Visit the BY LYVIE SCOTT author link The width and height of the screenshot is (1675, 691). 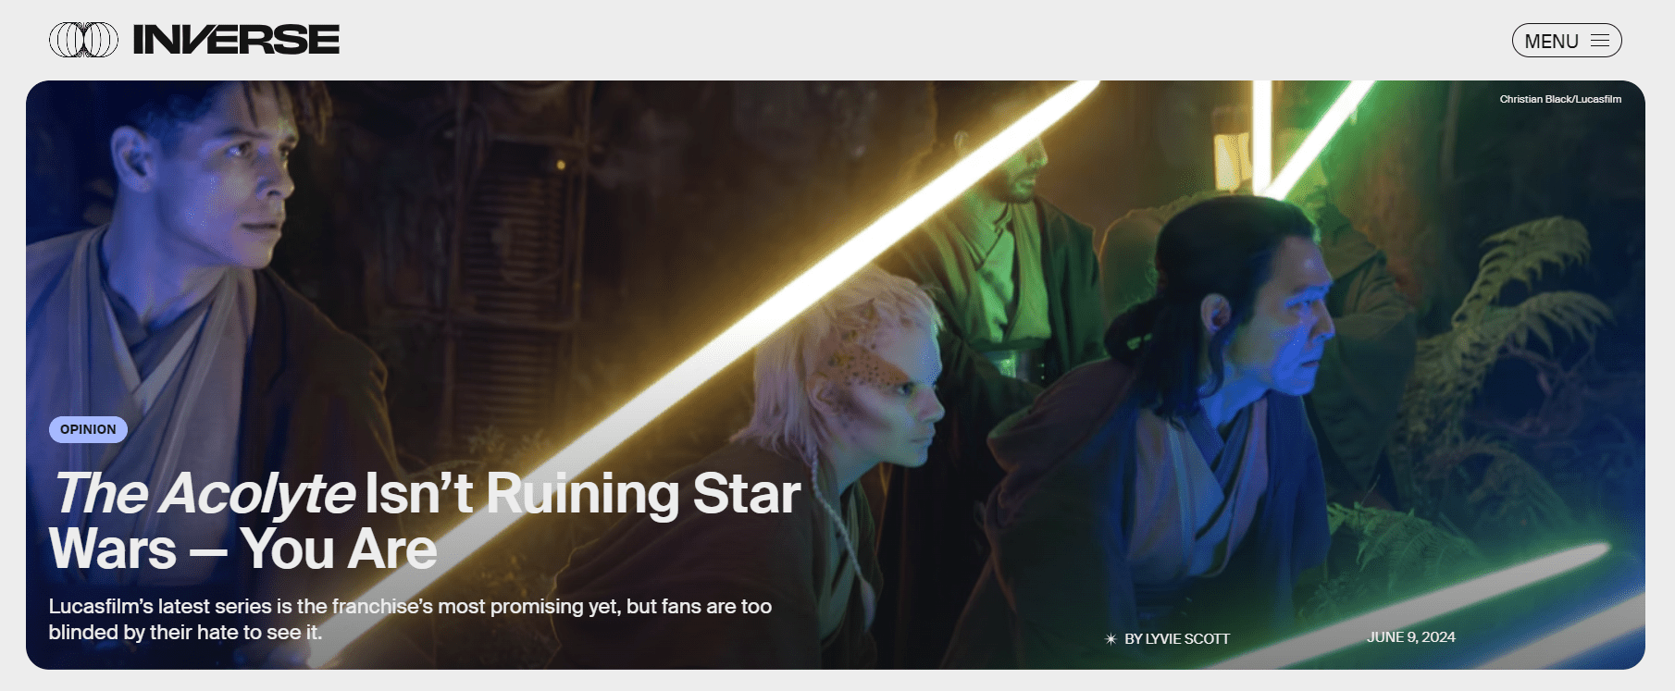1177,638
